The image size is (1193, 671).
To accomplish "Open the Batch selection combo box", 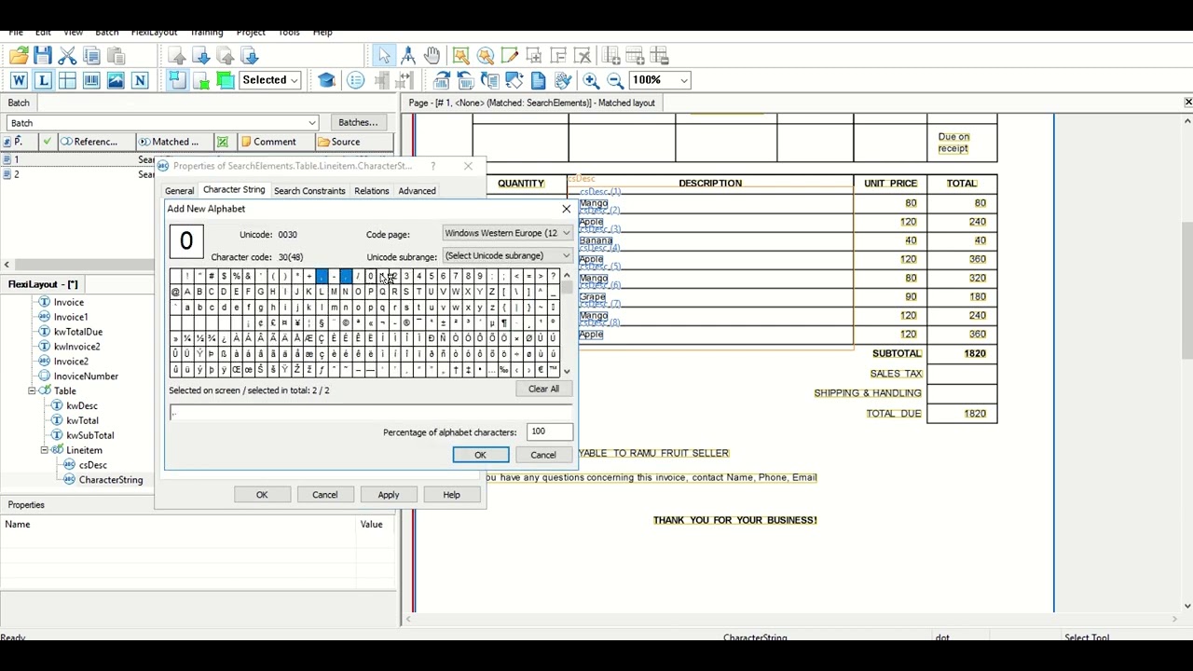I will (x=162, y=123).
